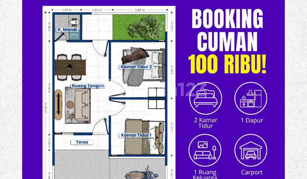Click the Teras label
Viewport: 307px width, 179px height.
[x=82, y=142]
